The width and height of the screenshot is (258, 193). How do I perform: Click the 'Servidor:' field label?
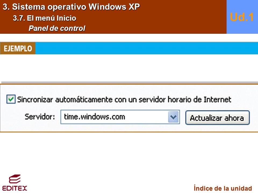coord(40,117)
